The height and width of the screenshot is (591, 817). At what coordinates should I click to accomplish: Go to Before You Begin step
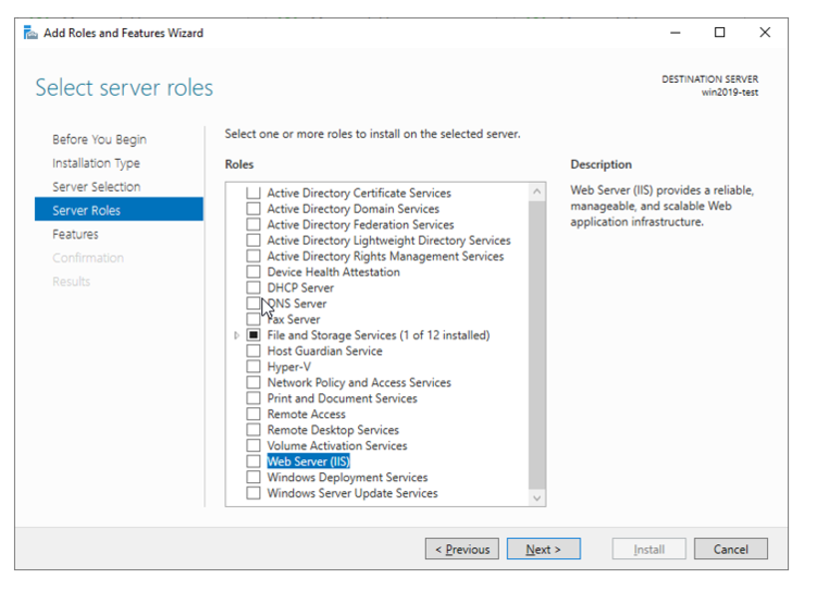click(x=99, y=140)
